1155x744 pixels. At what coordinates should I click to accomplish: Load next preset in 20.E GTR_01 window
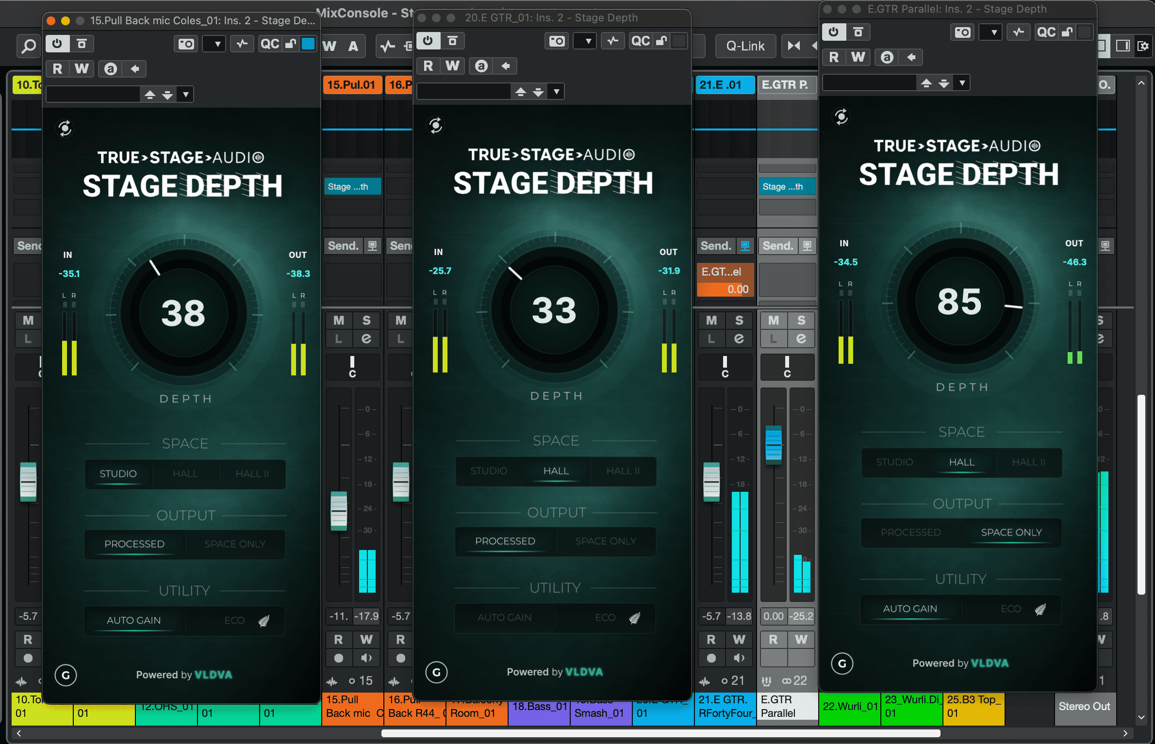click(538, 92)
